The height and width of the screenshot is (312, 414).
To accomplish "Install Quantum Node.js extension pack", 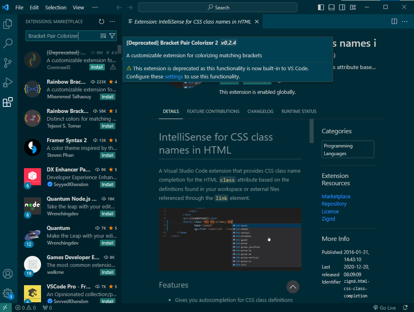I will point(107,214).
